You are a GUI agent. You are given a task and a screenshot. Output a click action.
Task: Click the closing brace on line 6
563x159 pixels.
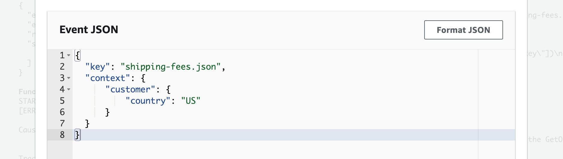pyautogui.click(x=108, y=112)
